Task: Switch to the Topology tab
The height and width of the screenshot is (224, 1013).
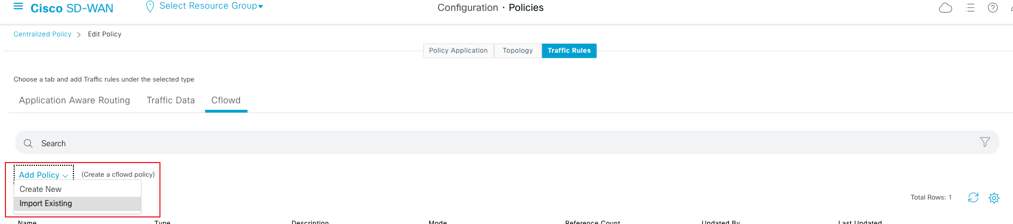Action: (517, 51)
